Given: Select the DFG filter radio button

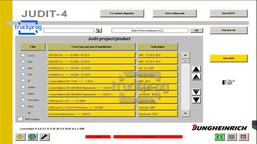Looking at the screenshot, I should pyautogui.click(x=23, y=68).
